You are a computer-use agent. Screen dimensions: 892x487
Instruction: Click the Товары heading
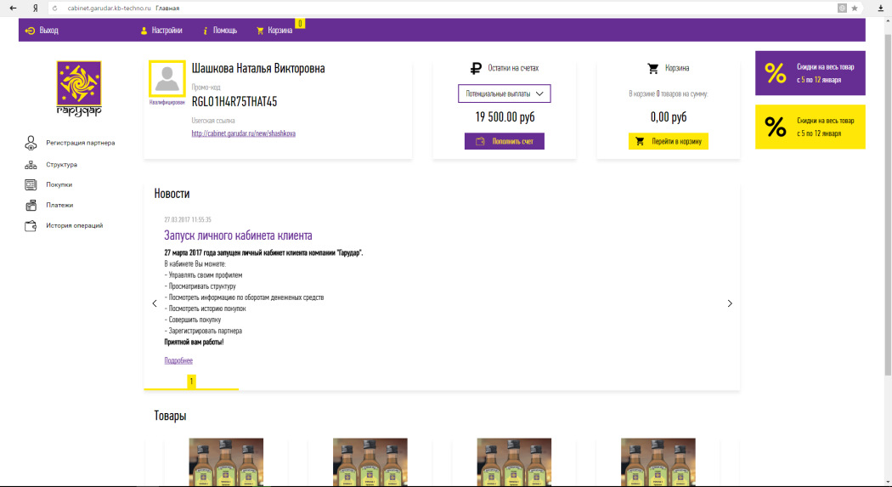[x=170, y=416]
